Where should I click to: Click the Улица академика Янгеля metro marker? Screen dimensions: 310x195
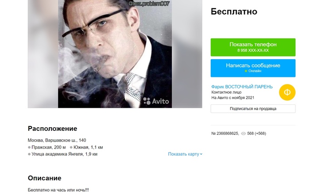(x=29, y=154)
